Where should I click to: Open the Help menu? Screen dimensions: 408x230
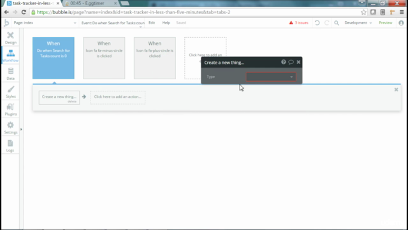[x=166, y=23]
